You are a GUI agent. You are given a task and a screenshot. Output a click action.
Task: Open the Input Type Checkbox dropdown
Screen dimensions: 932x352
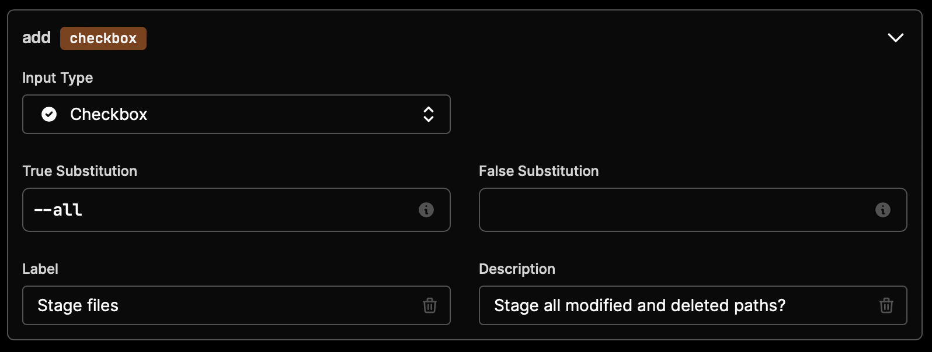pyautogui.click(x=237, y=114)
